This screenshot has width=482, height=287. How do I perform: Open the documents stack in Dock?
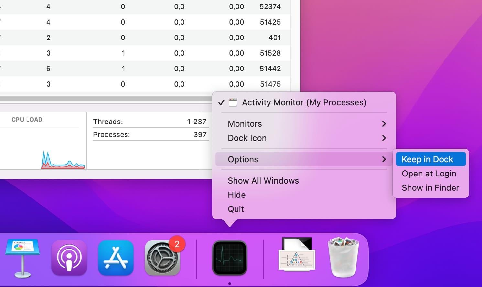point(297,254)
